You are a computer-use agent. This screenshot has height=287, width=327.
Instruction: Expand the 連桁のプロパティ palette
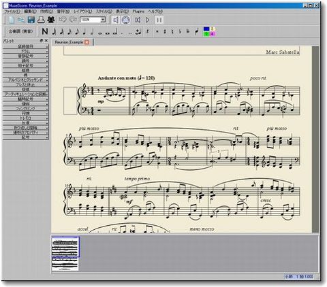pyautogui.click(x=25, y=133)
